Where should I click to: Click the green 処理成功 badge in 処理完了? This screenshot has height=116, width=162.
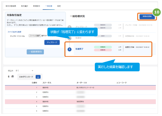coord(103,47)
